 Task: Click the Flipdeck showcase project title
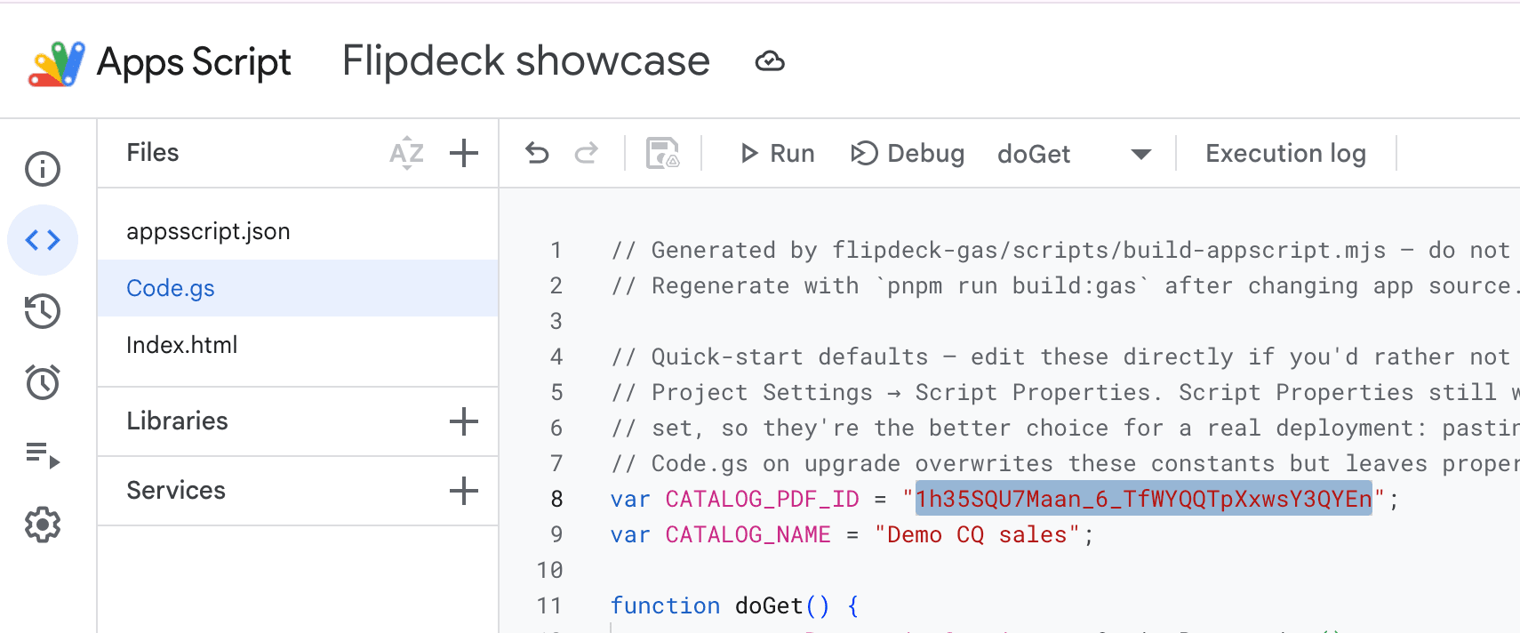(526, 61)
